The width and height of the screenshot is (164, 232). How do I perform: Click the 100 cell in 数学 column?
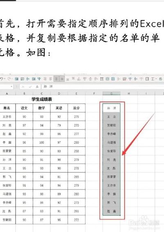coord(41,143)
